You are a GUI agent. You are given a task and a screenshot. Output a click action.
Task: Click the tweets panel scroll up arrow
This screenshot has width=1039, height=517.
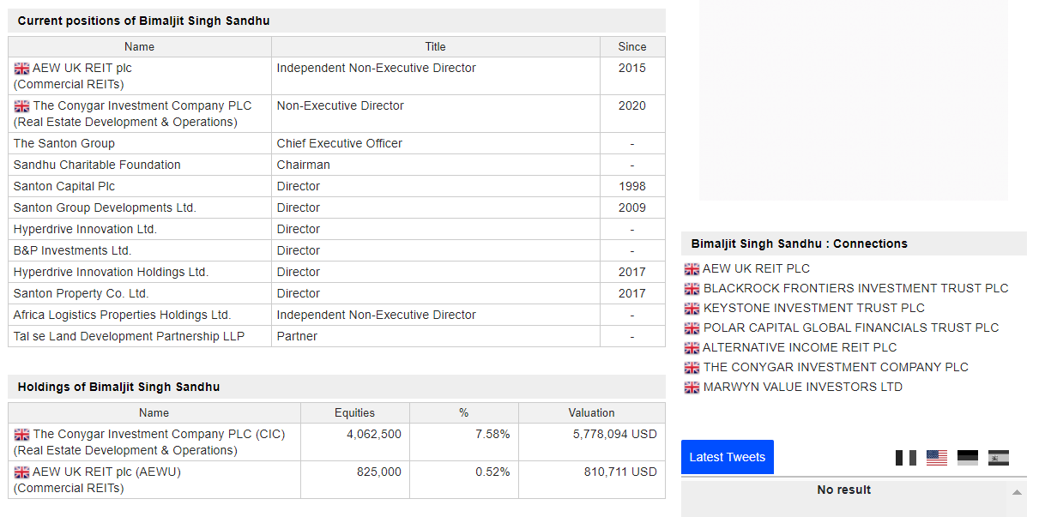1017,492
